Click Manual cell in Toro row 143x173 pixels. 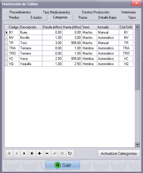pos(108,43)
